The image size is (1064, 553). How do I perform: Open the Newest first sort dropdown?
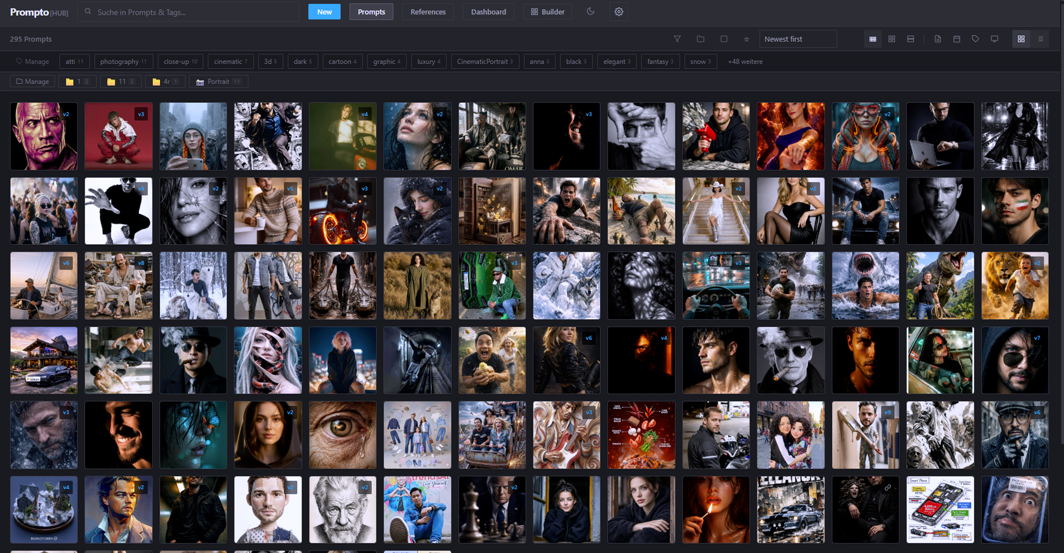tap(798, 39)
